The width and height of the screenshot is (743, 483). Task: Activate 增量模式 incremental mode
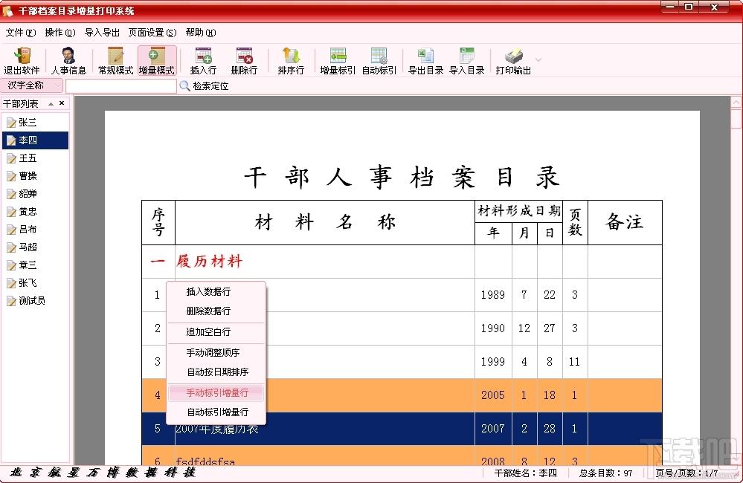pos(157,61)
